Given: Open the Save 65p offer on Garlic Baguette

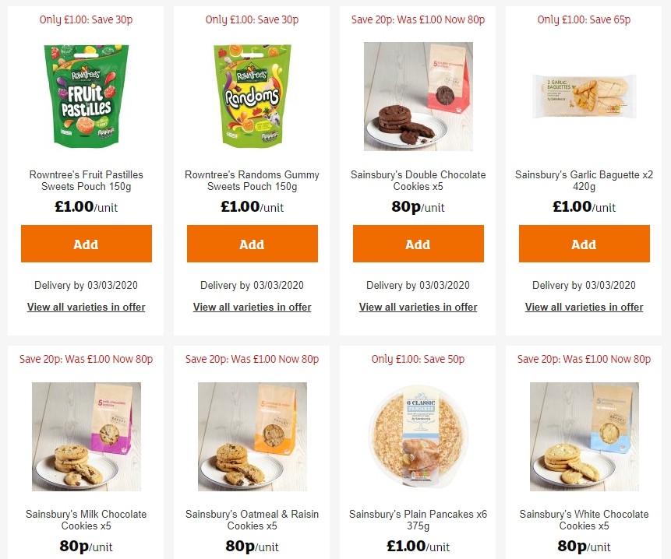Looking at the screenshot, I should 584,19.
